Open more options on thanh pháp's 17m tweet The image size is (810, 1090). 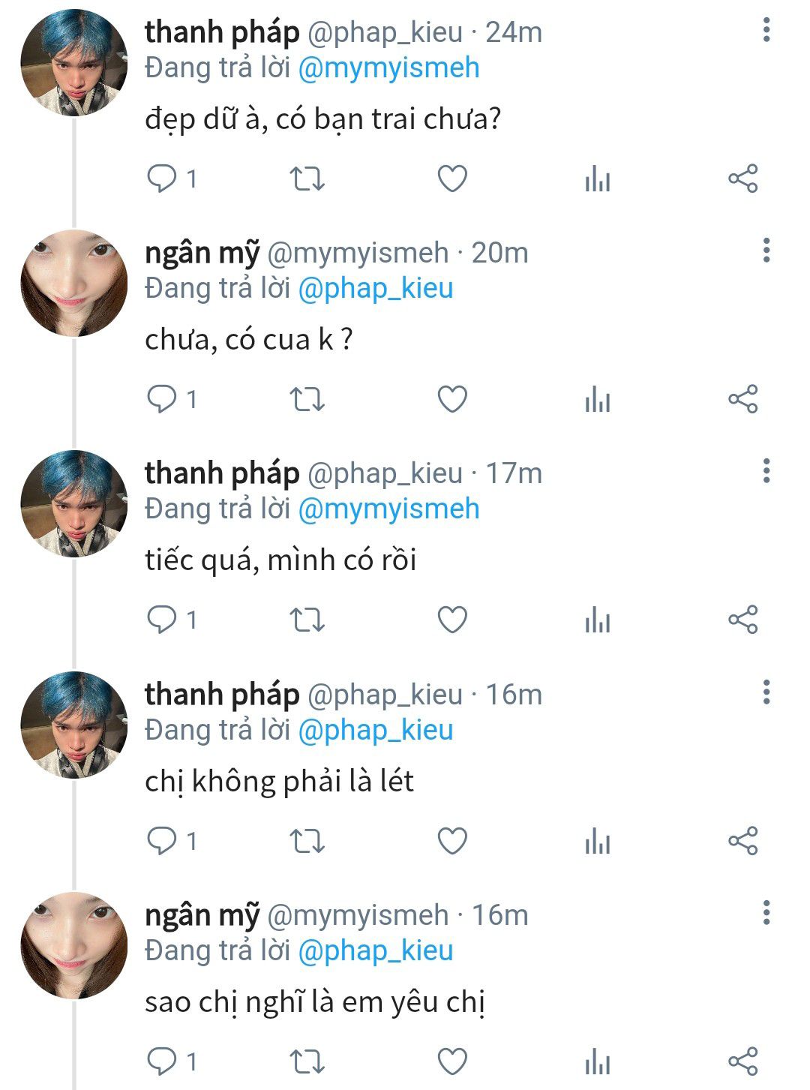pos(766,471)
